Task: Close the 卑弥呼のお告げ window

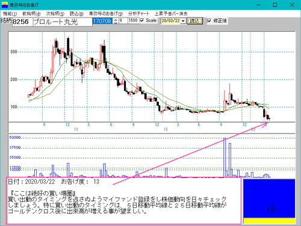Action: click(x=292, y=5)
